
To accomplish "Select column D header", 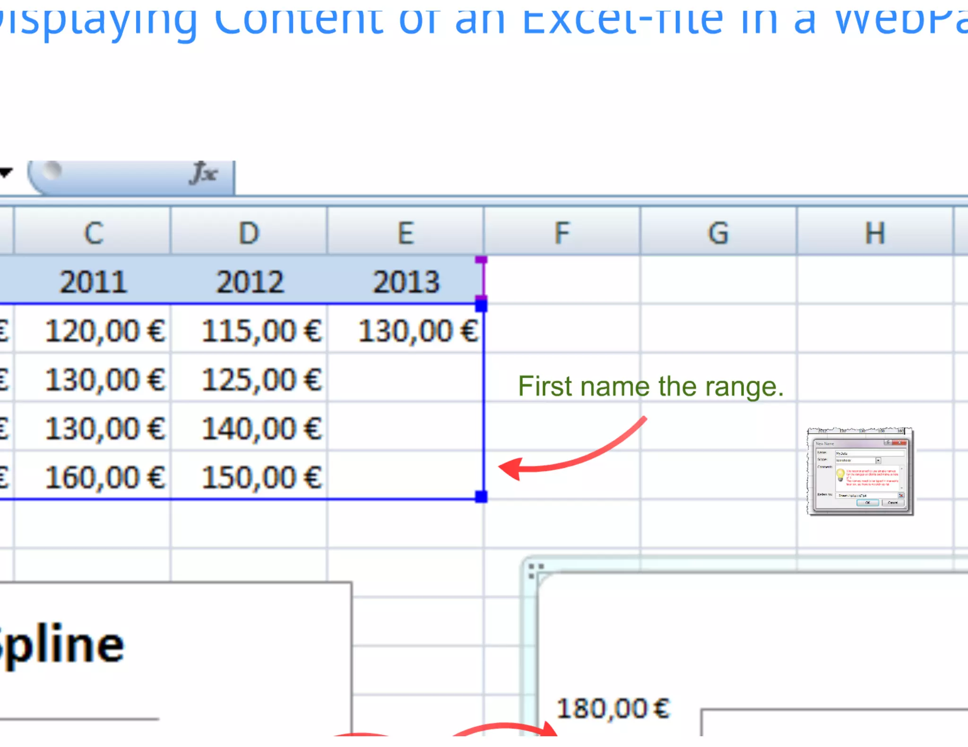I will tap(249, 232).
